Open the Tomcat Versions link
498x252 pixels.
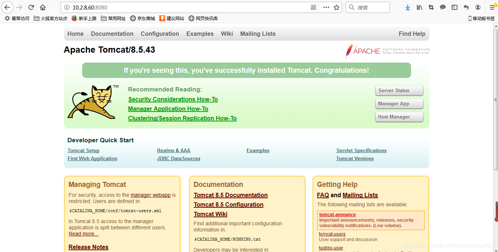coord(355,158)
